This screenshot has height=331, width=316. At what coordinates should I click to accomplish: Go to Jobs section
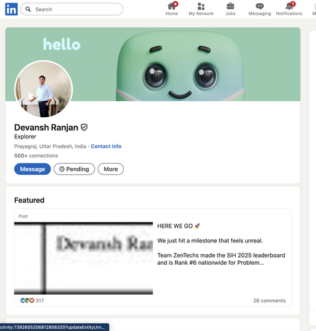(x=231, y=9)
